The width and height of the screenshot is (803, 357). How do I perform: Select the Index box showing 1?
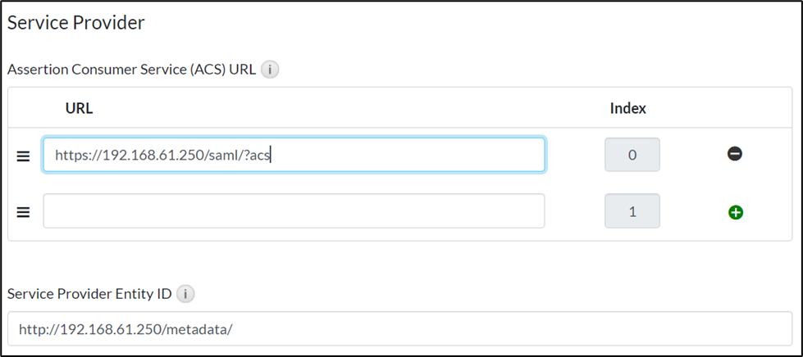[x=632, y=211]
